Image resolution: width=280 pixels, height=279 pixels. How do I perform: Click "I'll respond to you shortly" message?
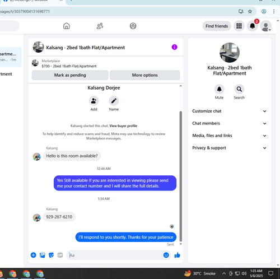point(126,237)
